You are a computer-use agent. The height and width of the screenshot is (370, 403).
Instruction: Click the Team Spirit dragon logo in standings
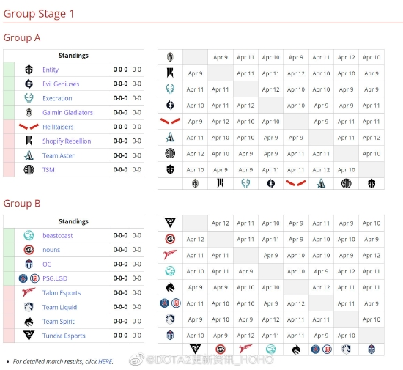[29, 322]
